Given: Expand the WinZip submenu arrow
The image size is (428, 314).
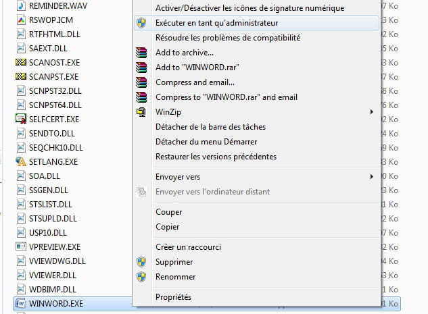Looking at the screenshot, I should (371, 111).
